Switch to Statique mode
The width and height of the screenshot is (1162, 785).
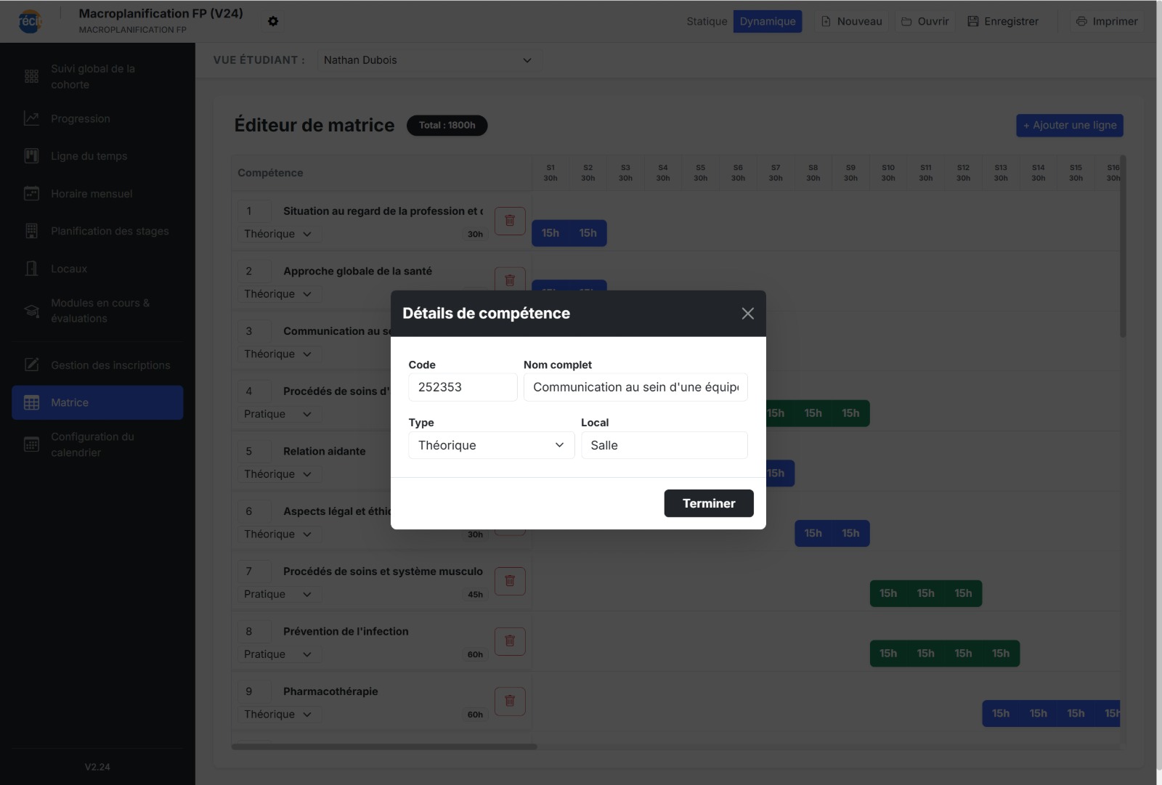(706, 21)
